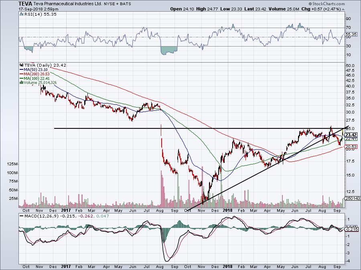361x270 pixels.
Task: Click the 50.0 label on the price axis
Action: [x=350, y=66]
